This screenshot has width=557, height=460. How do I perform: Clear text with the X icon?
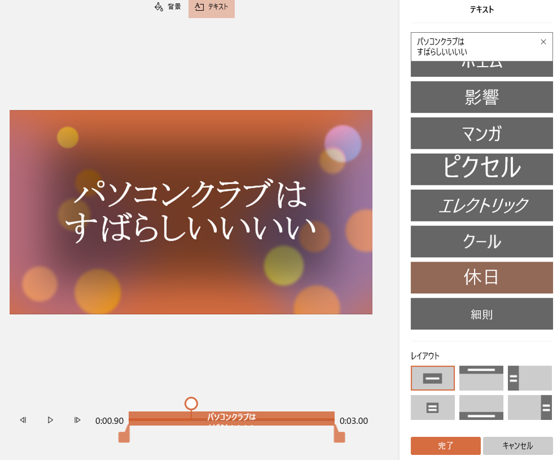[543, 42]
